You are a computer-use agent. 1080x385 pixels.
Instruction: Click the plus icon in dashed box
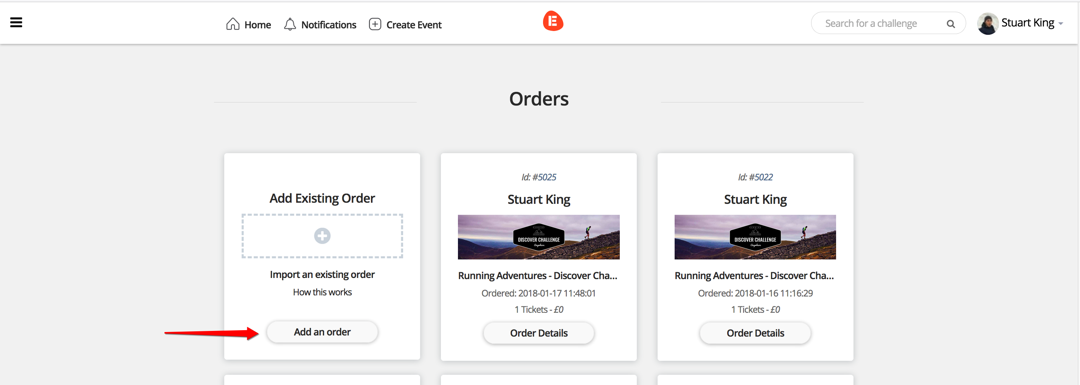click(x=322, y=236)
